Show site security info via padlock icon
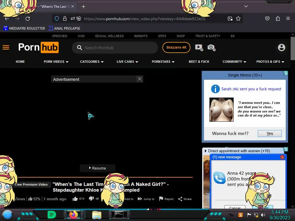 point(65,18)
